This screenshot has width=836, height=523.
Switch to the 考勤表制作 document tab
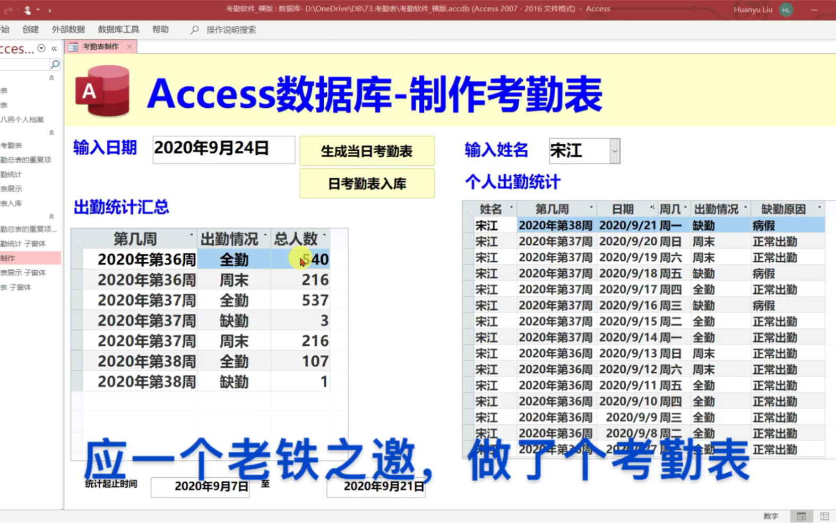pos(100,47)
